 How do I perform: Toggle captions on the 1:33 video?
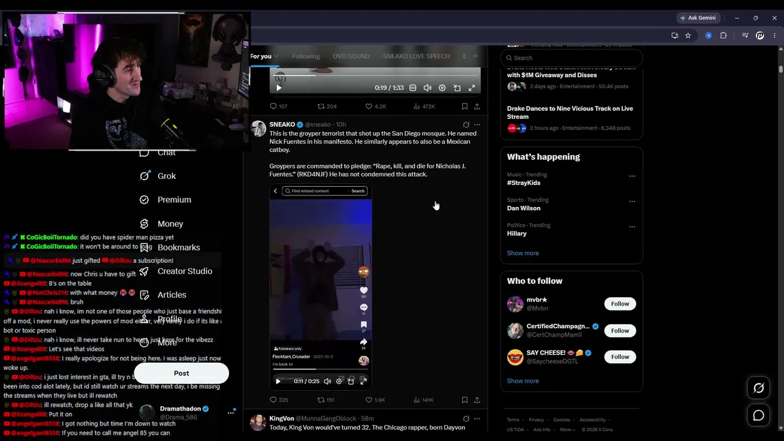tap(413, 88)
